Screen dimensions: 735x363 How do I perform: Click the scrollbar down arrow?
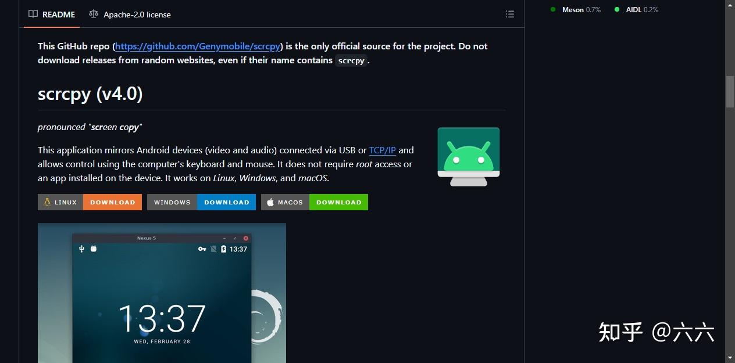pos(730,358)
